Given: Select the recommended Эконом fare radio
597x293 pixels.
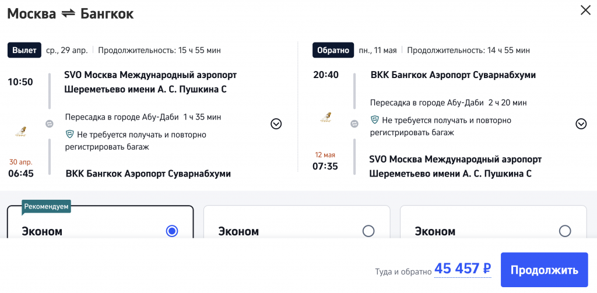Looking at the screenshot, I should (x=171, y=231).
